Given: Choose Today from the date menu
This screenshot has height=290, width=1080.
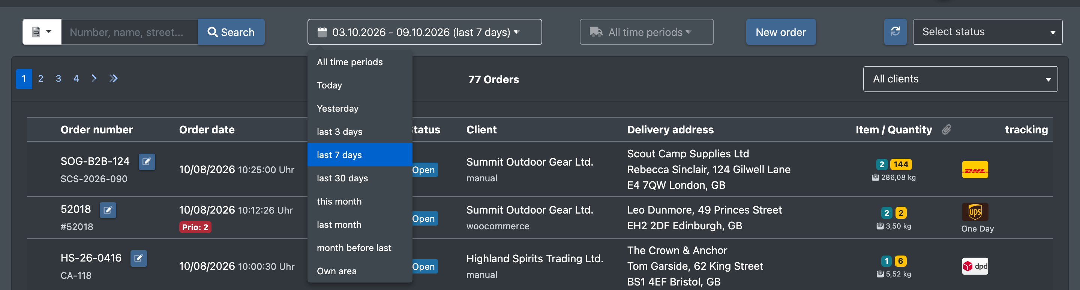Looking at the screenshot, I should pos(360,85).
